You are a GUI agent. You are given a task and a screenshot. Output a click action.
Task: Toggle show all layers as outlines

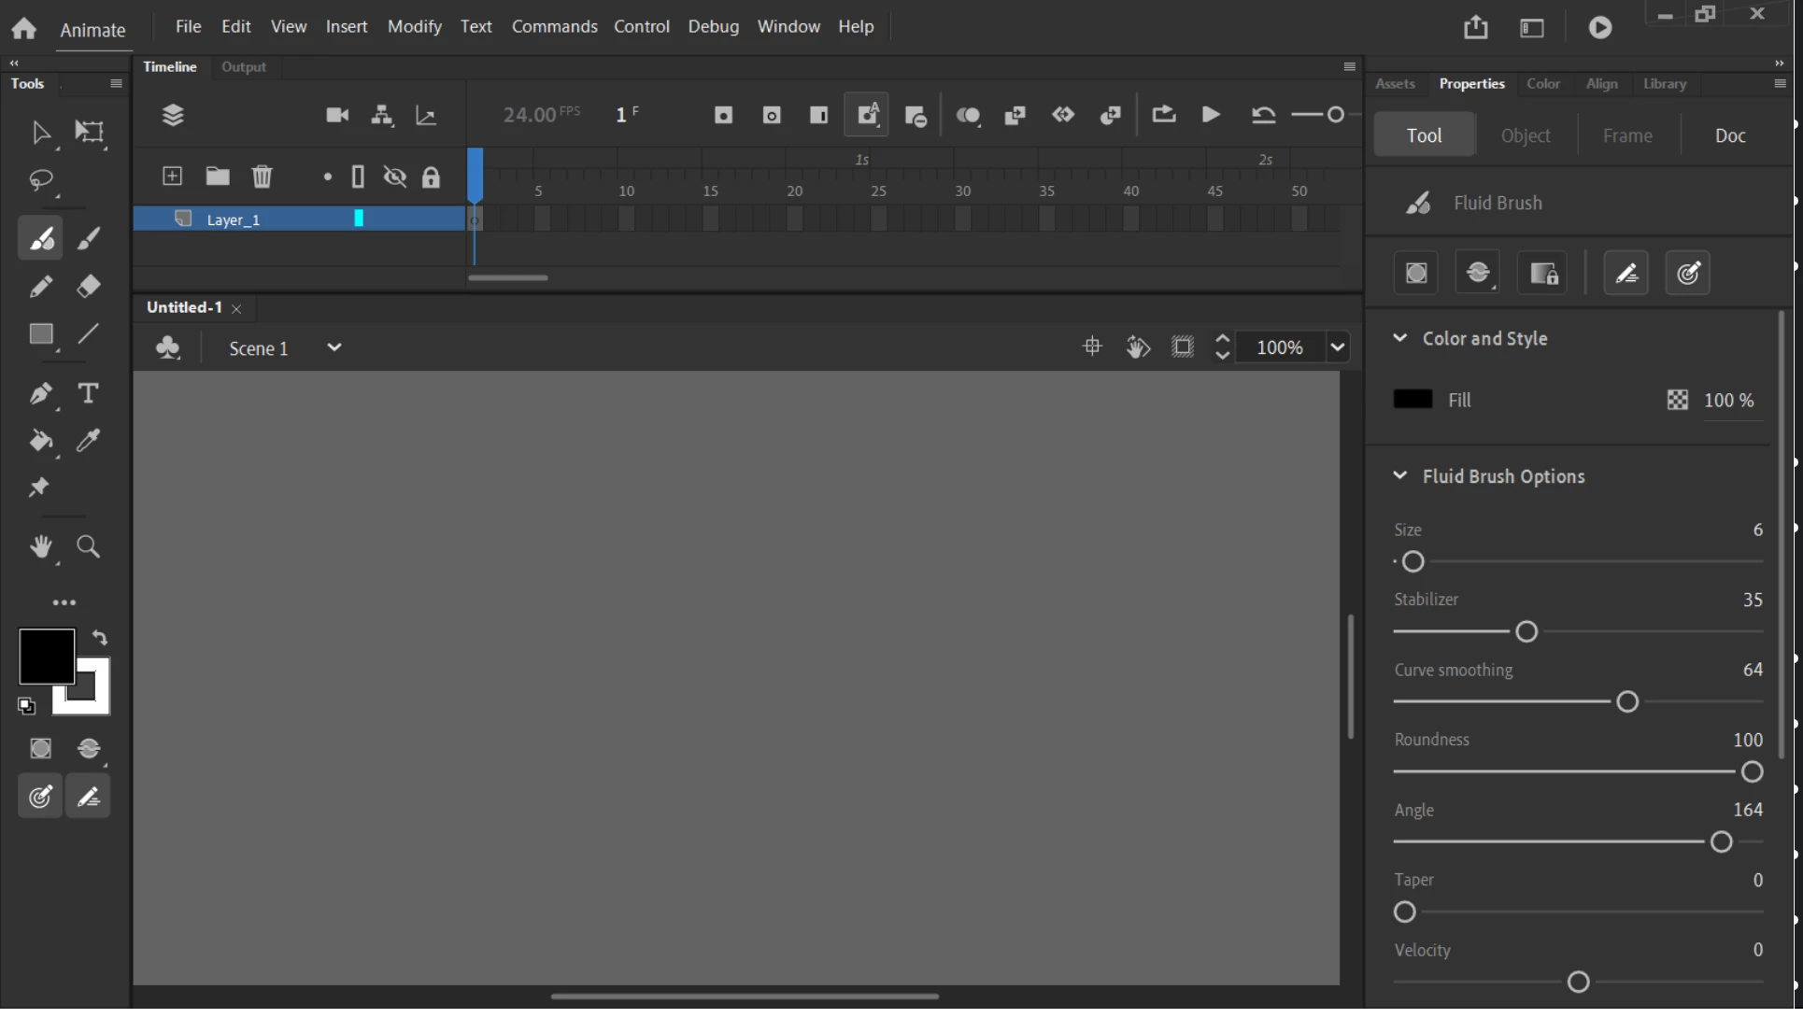[358, 177]
